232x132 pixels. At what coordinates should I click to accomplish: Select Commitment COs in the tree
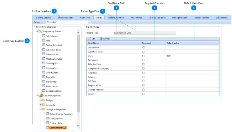58,128
